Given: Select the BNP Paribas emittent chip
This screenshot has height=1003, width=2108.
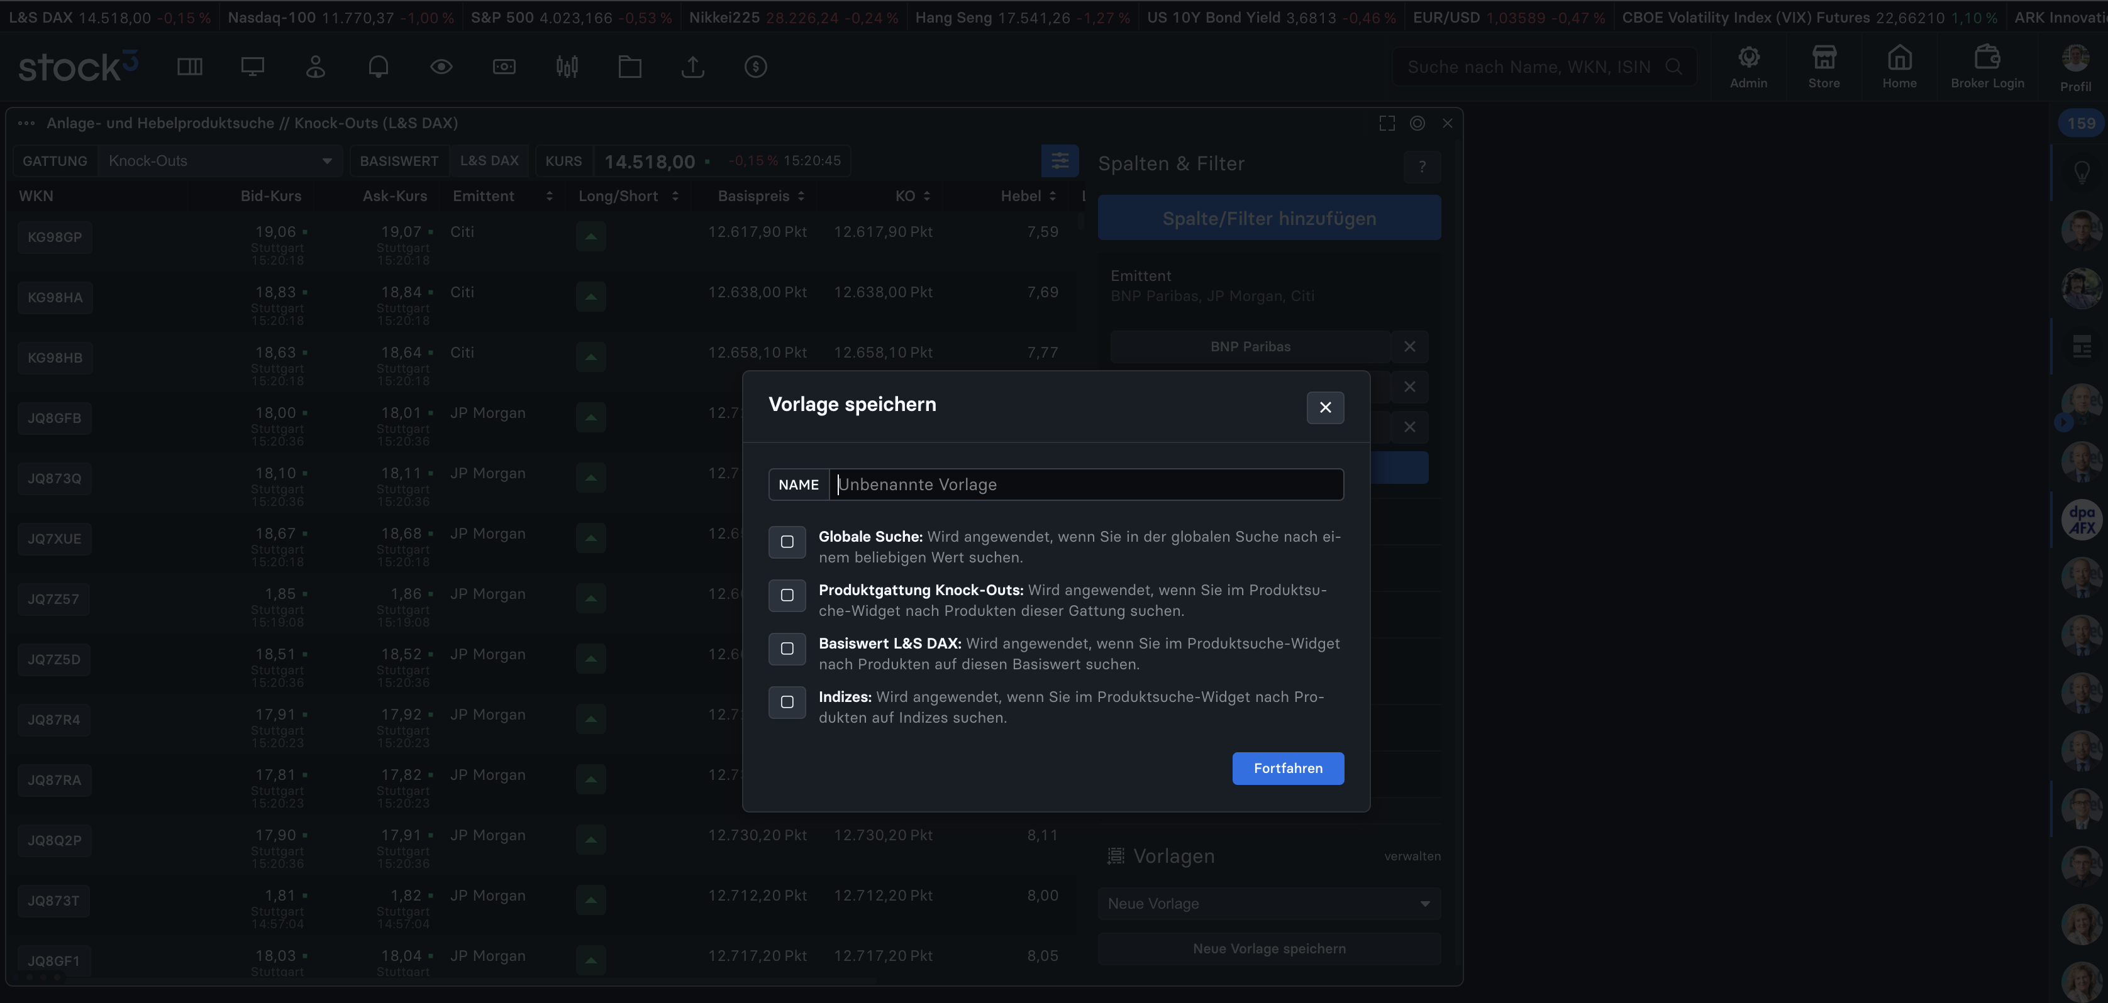Looking at the screenshot, I should pyautogui.click(x=1250, y=347).
